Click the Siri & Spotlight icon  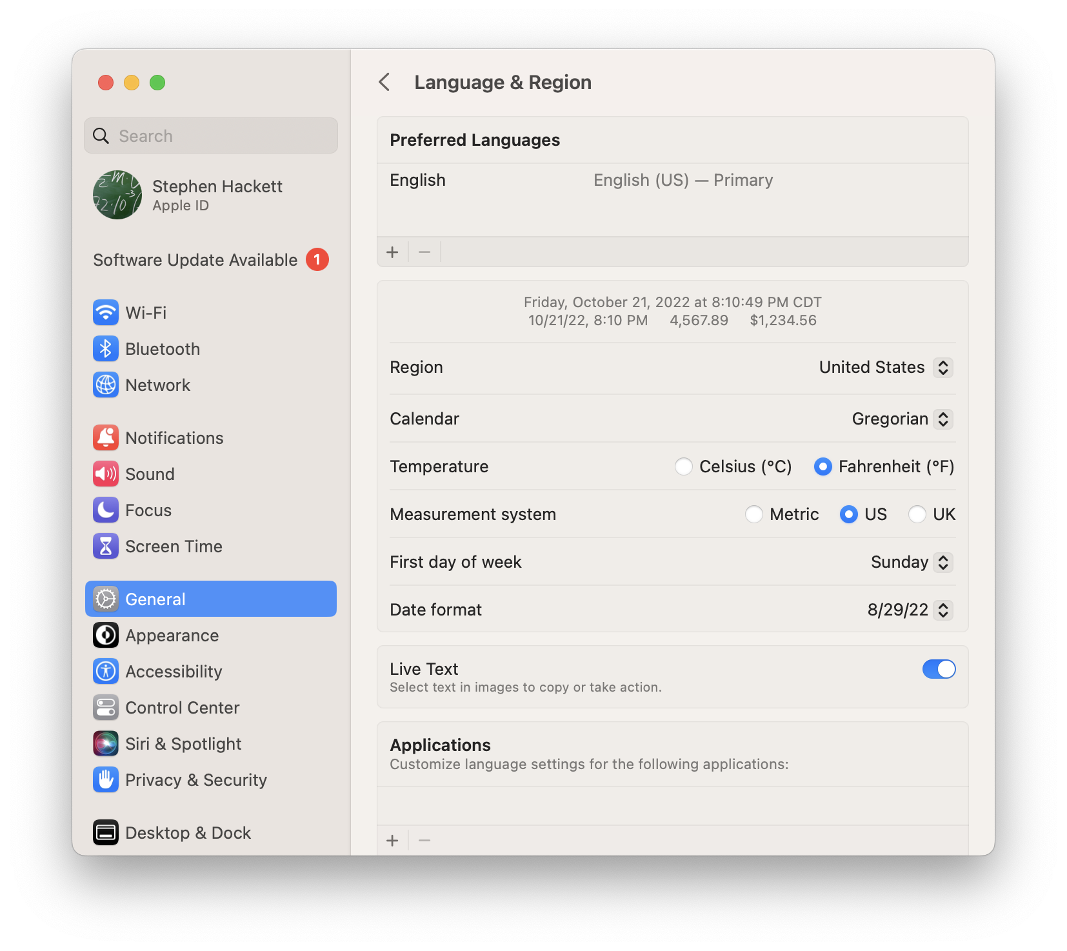click(106, 744)
